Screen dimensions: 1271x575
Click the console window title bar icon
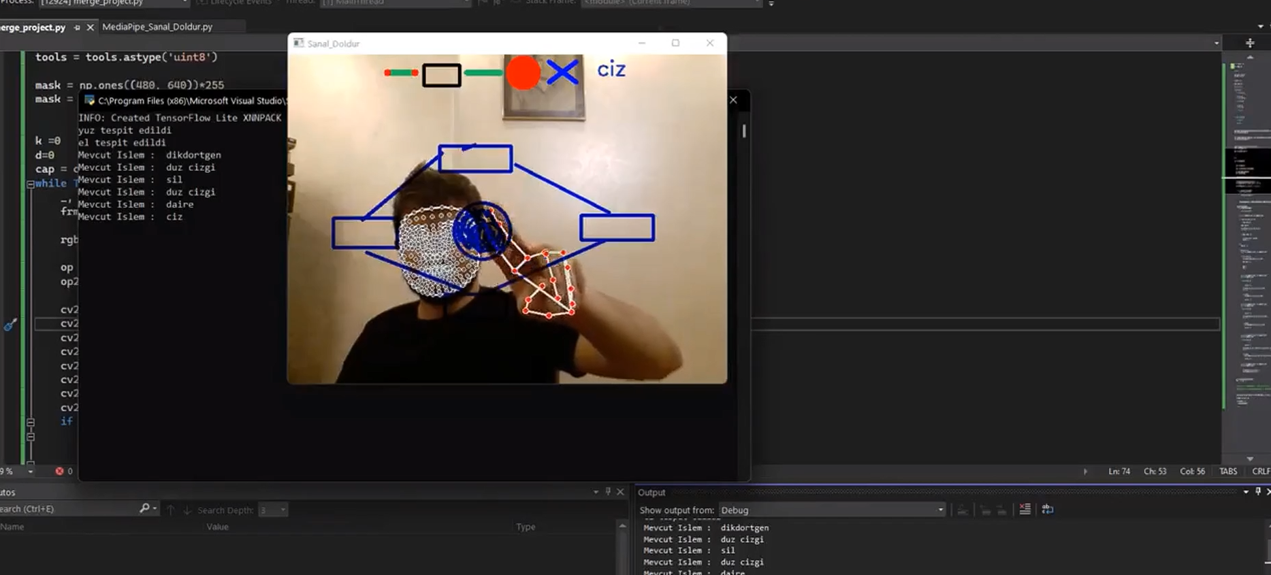pyautogui.click(x=89, y=100)
